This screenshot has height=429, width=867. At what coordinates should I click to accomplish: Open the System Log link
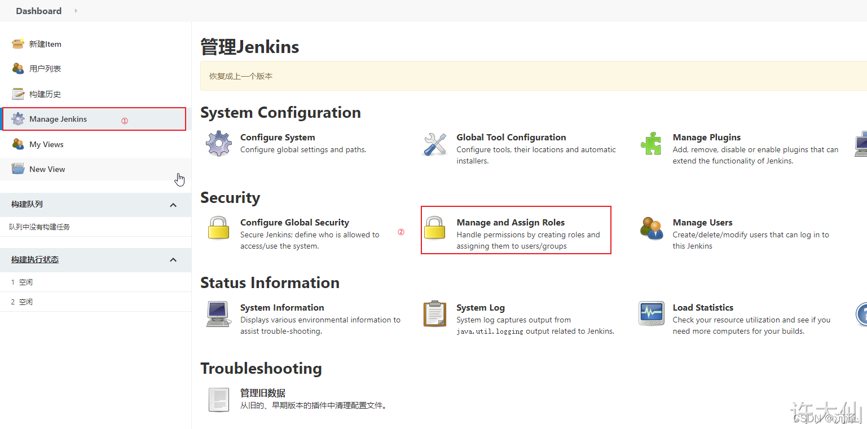[481, 307]
